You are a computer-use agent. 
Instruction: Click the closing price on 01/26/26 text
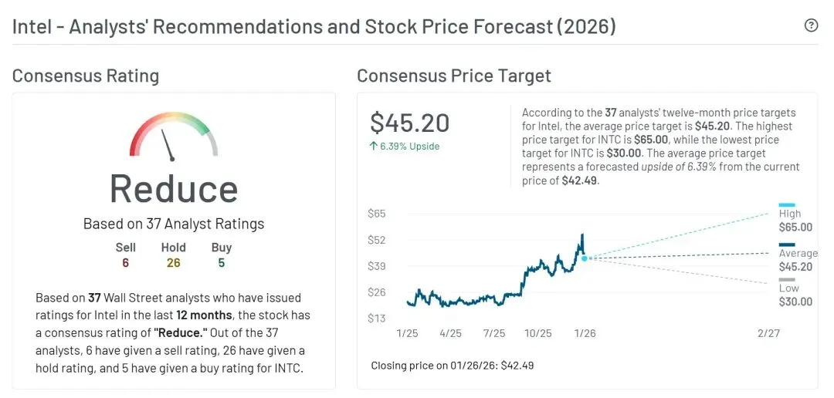tap(452, 365)
